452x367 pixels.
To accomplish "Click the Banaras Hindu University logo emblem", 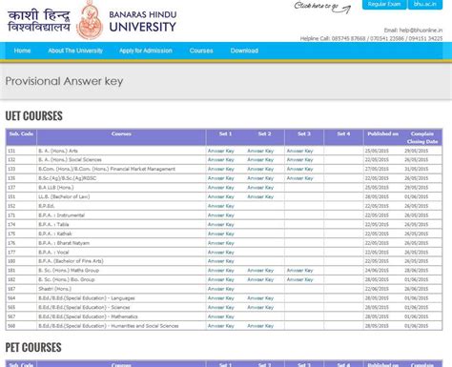I will [90, 20].
